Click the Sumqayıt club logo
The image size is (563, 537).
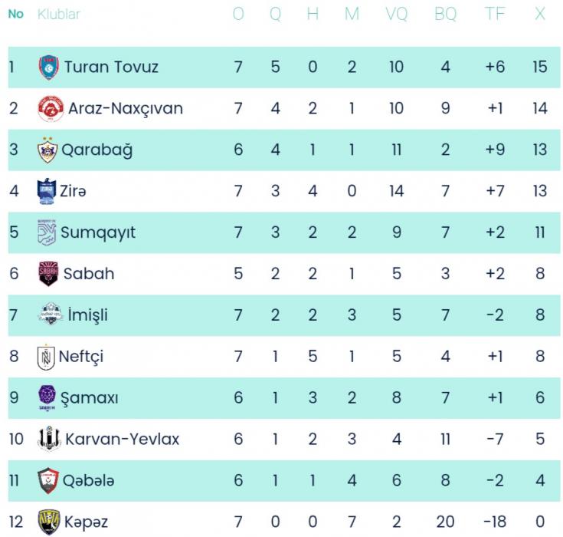tap(47, 232)
